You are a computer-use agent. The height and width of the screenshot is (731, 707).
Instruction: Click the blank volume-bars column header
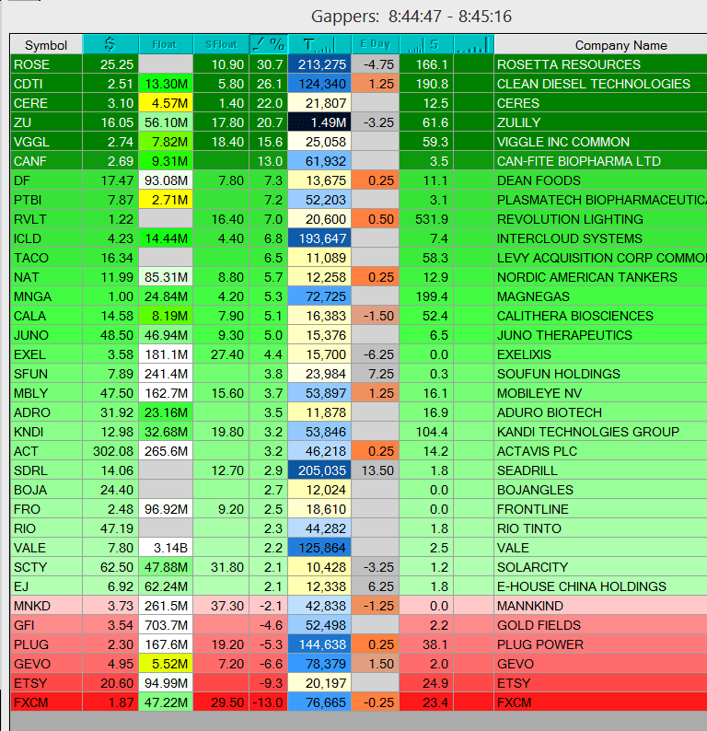click(x=473, y=45)
